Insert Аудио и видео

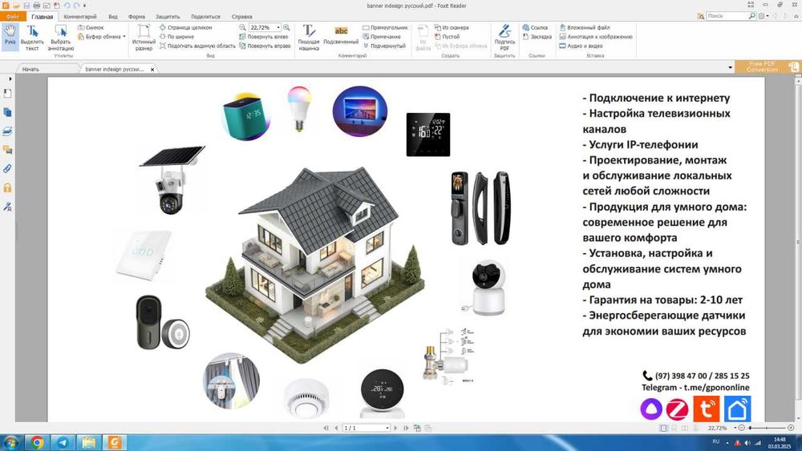click(581, 46)
